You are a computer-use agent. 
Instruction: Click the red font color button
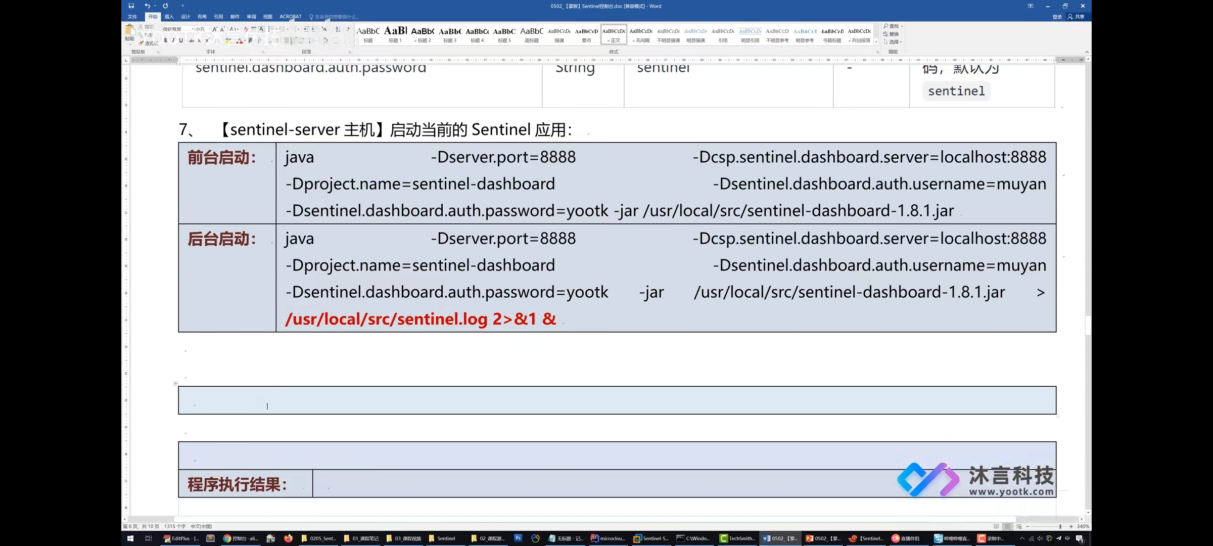tap(240, 40)
